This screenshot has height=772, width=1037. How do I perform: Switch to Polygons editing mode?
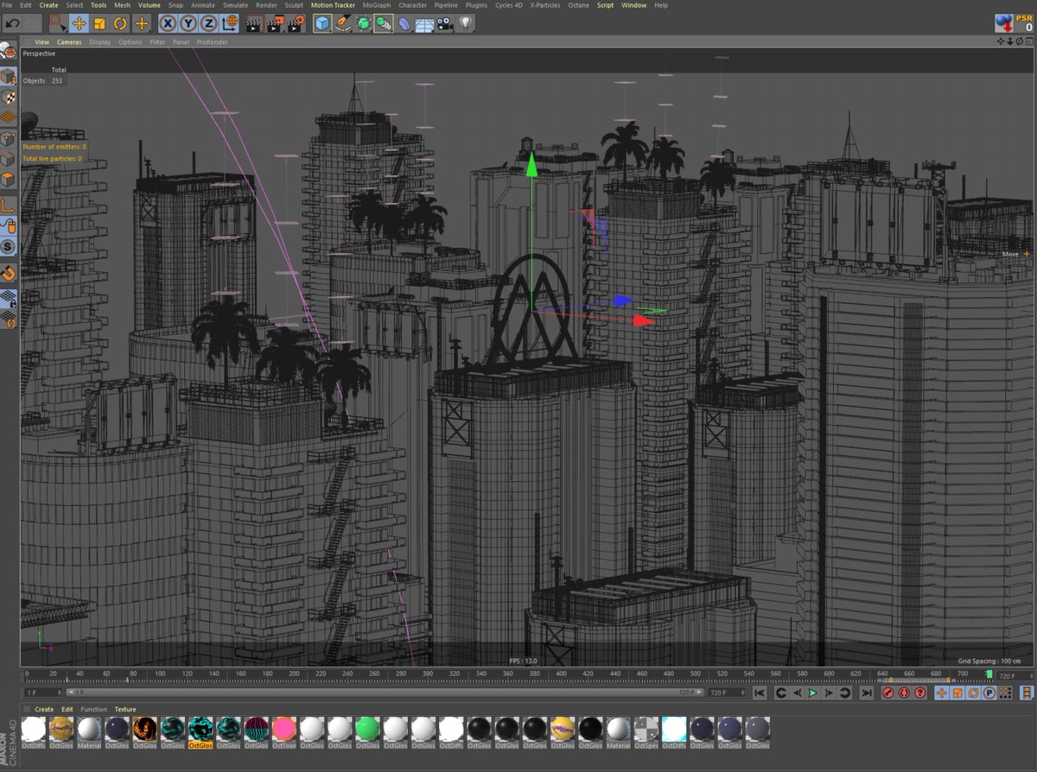point(10,175)
